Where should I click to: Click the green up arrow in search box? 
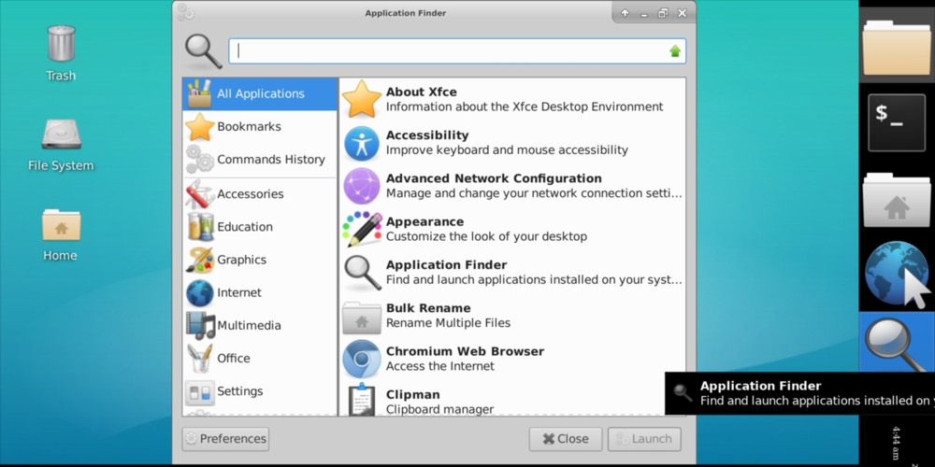coord(675,51)
